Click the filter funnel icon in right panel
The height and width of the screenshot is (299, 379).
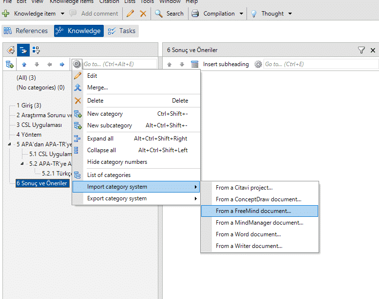tap(361, 50)
